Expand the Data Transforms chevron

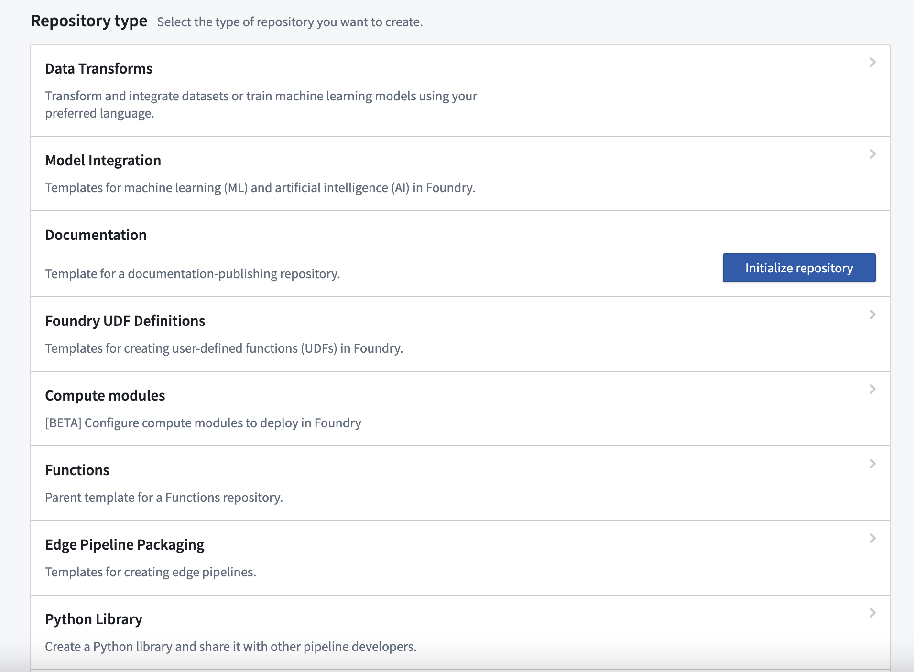872,62
